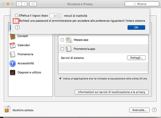Click the Mappe.app row label
The image size is (161, 118).
81,40
